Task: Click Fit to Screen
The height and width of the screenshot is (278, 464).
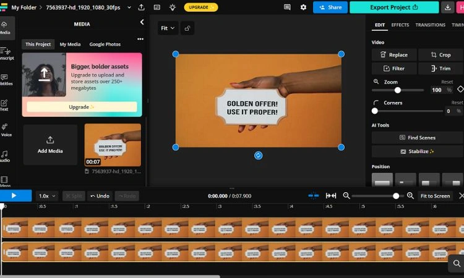Action: (x=435, y=196)
